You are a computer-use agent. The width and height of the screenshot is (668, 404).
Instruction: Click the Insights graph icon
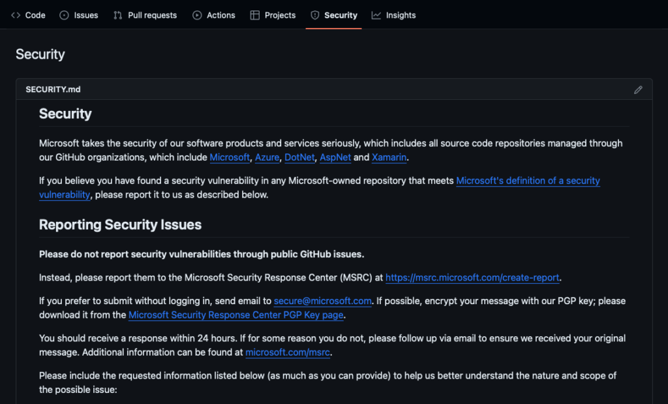point(376,15)
